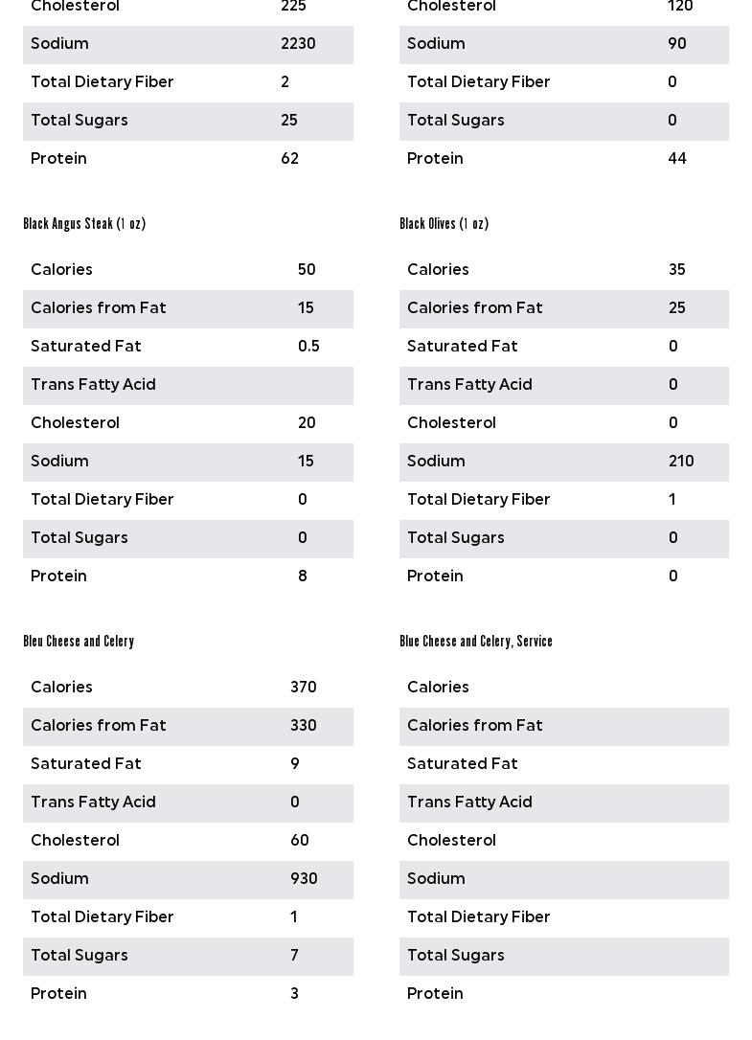Click Total Sugars value 7 for Bleu Cheese
The image size is (752, 1040).
tap(294, 956)
